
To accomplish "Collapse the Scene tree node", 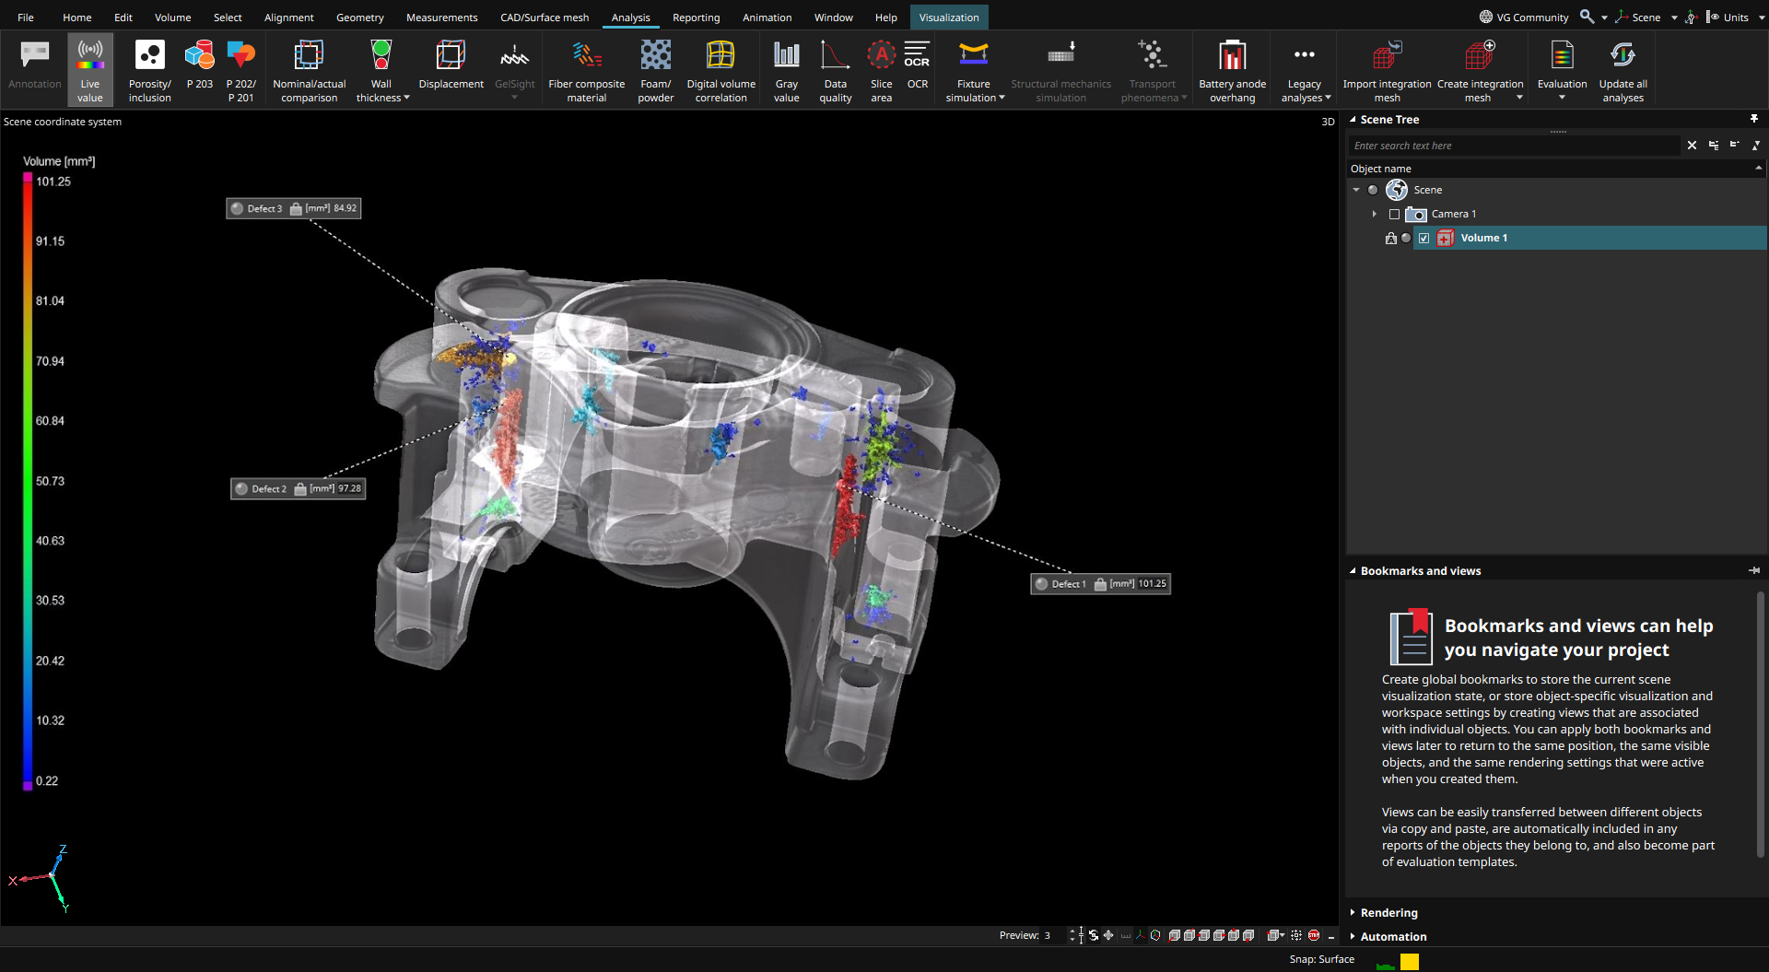I will coord(1356,190).
